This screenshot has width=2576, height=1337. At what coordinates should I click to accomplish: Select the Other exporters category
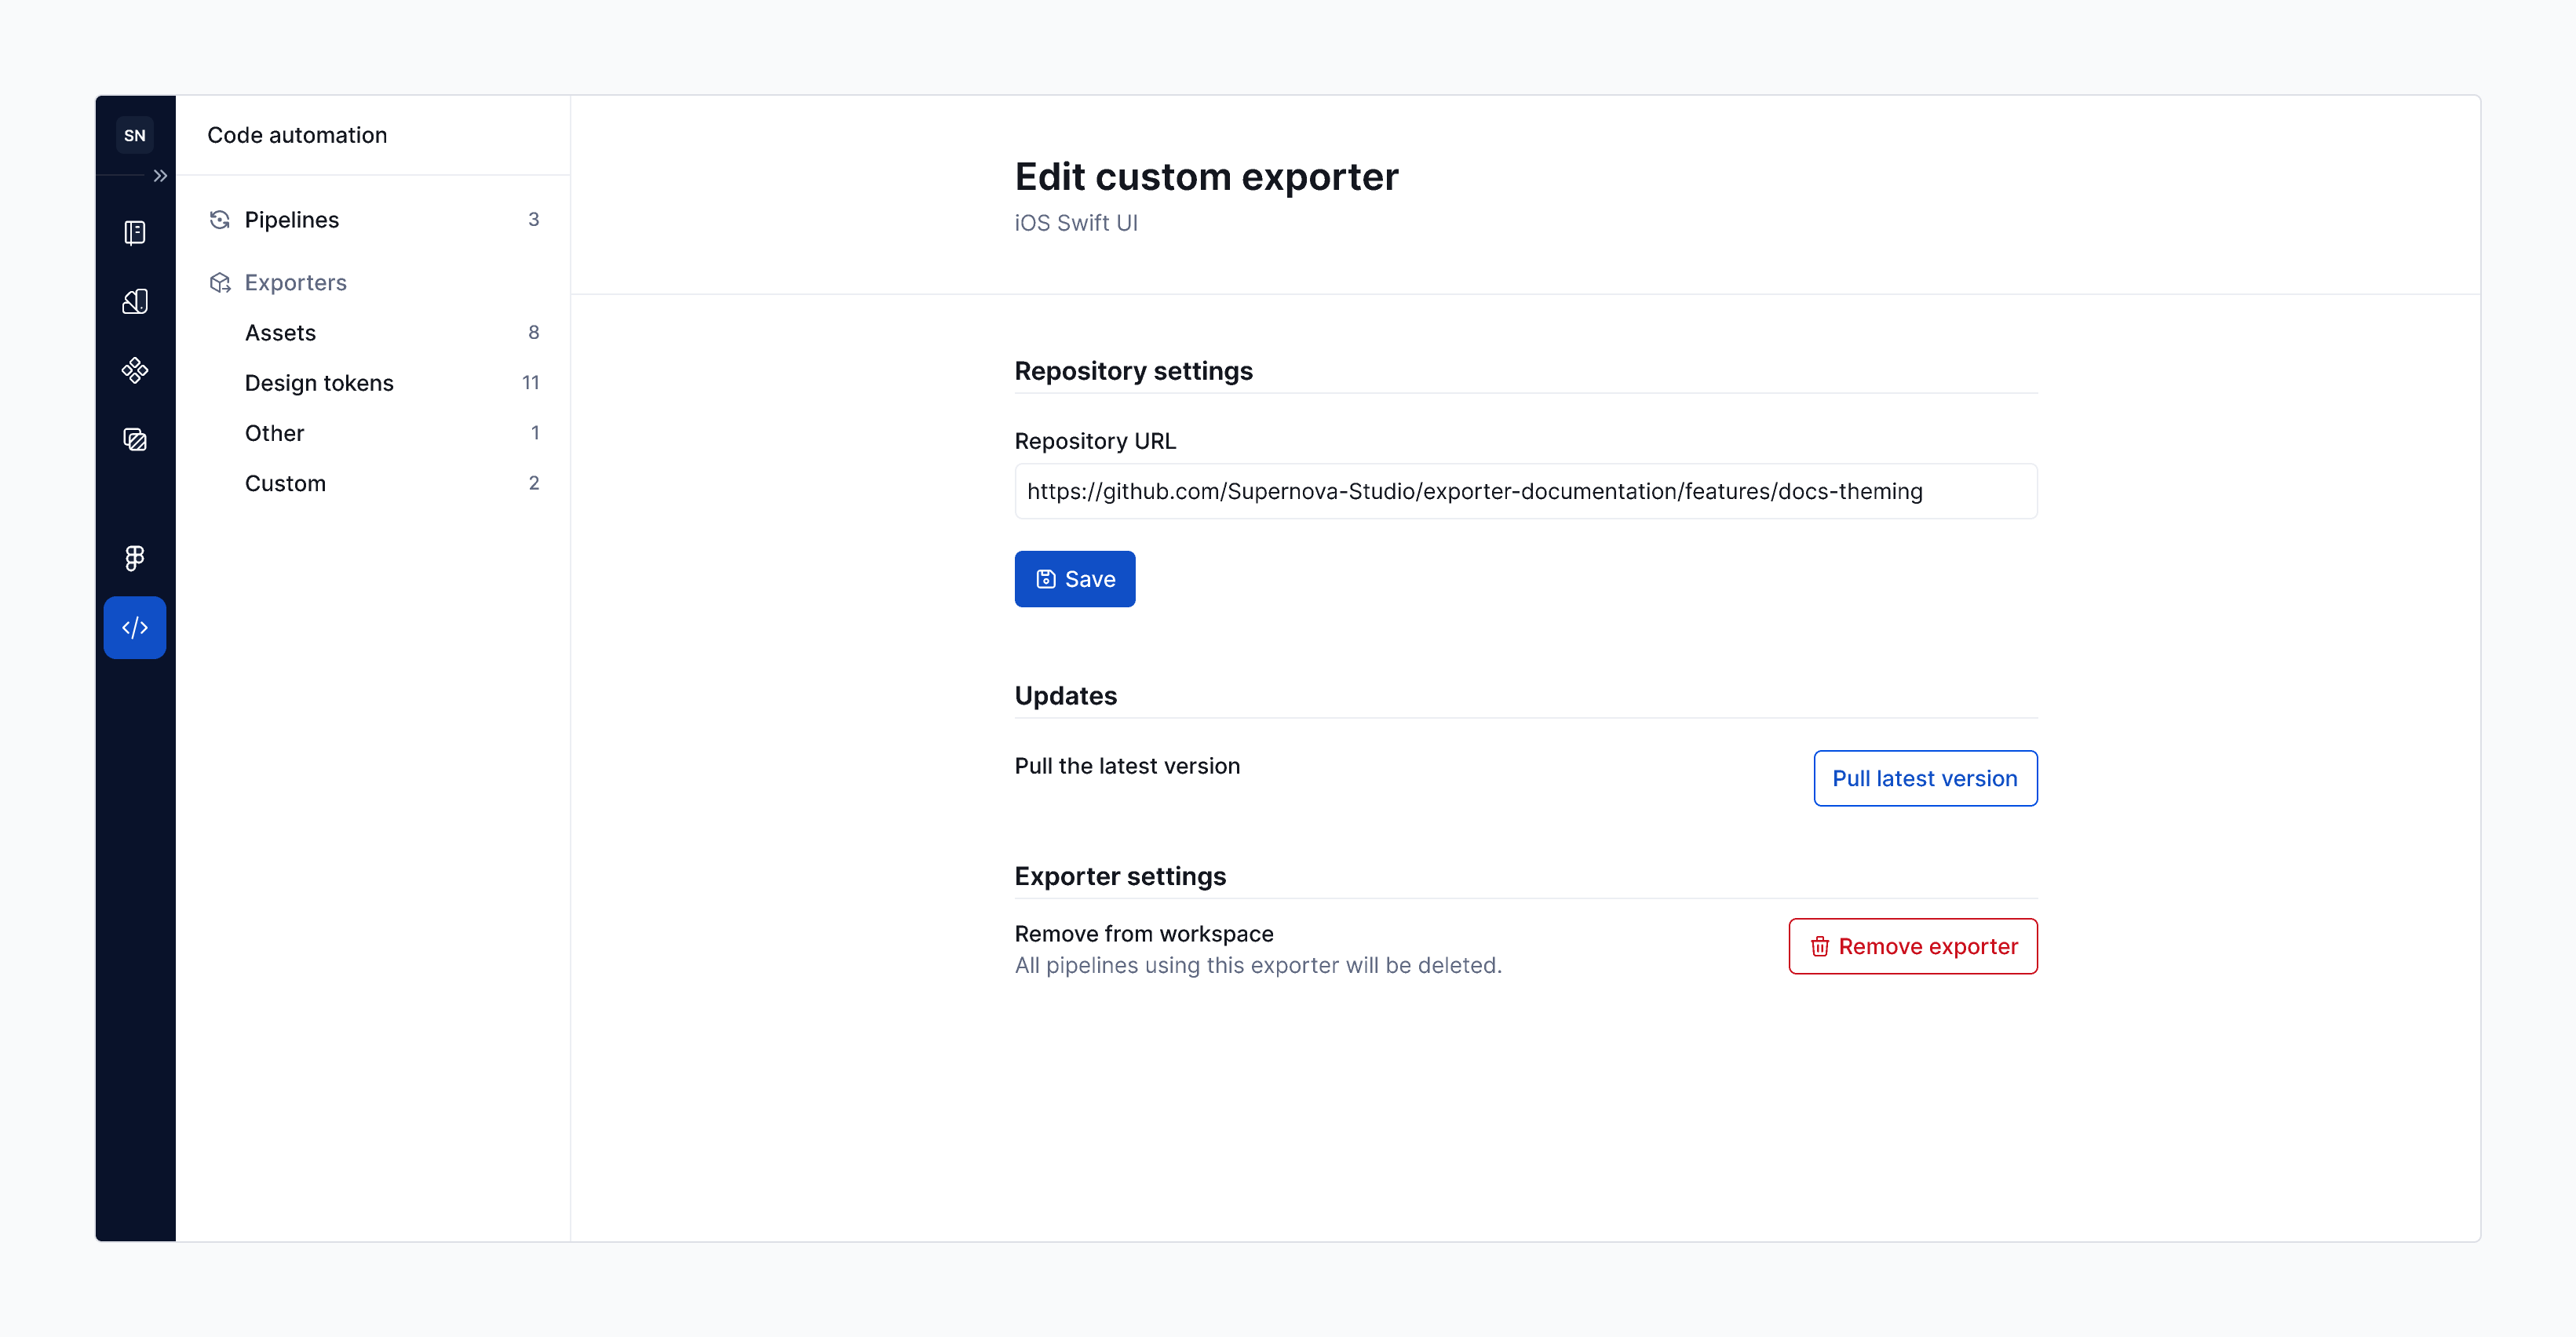tap(273, 432)
